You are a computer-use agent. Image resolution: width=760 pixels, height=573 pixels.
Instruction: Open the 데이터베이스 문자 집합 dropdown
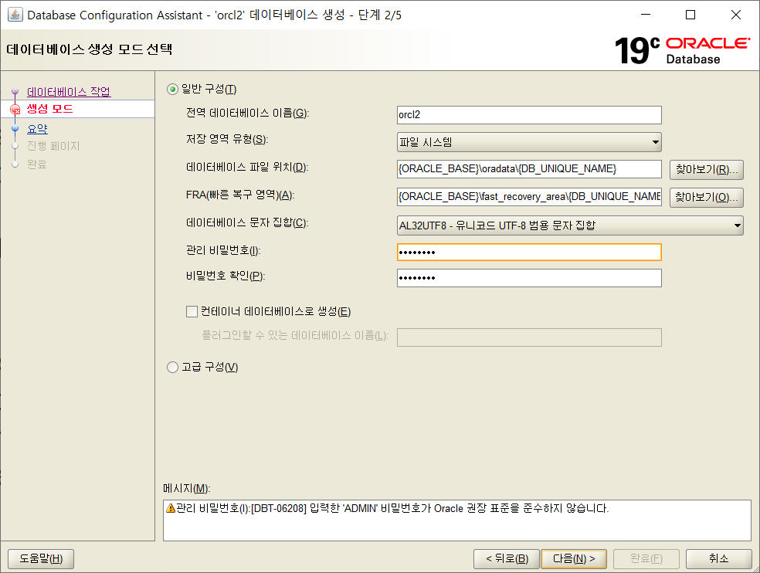570,225
